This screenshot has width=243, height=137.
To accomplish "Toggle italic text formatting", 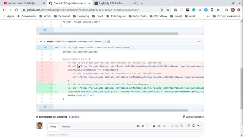I will [147, 126].
